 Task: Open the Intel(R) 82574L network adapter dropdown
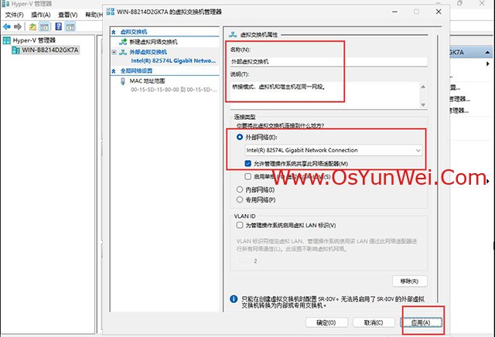click(x=333, y=151)
